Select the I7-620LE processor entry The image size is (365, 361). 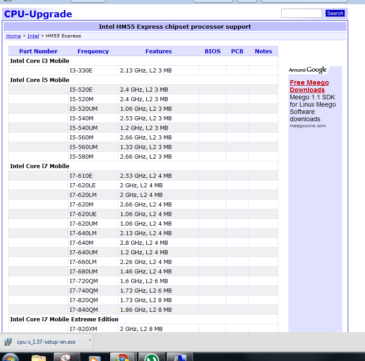point(82,185)
